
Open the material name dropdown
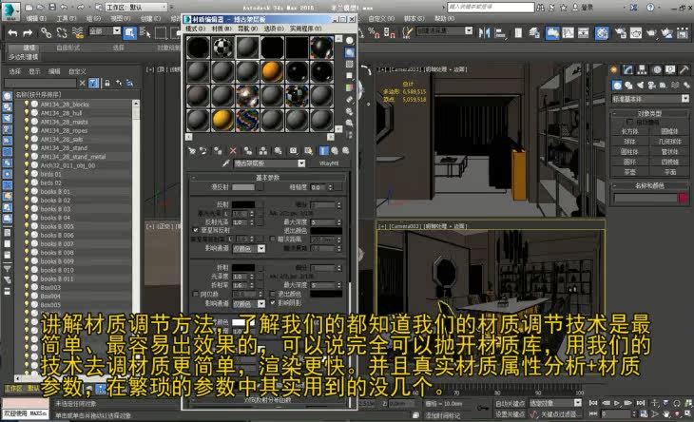tap(301, 163)
